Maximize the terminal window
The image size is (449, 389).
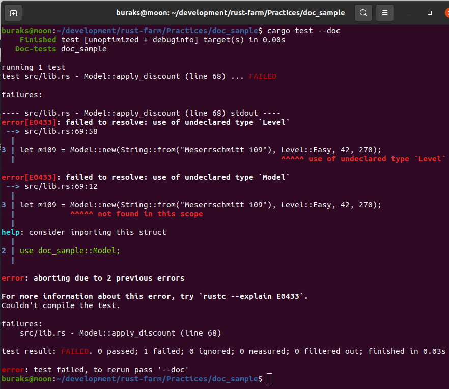click(430, 13)
